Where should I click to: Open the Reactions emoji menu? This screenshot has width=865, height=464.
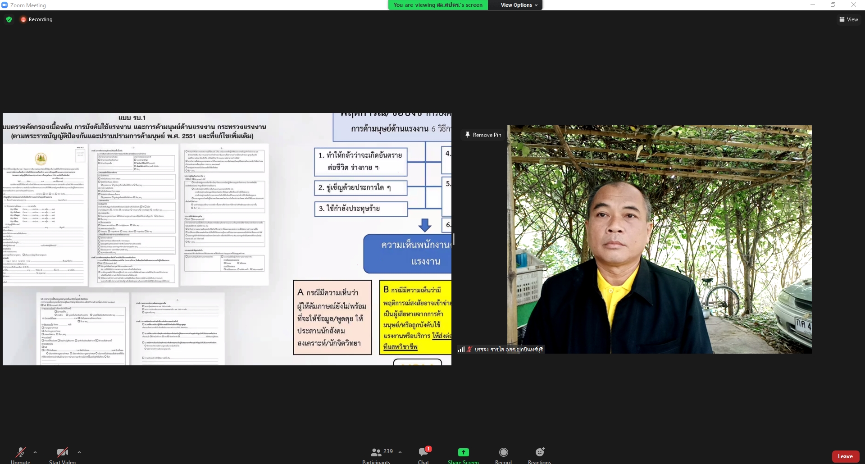click(539, 452)
